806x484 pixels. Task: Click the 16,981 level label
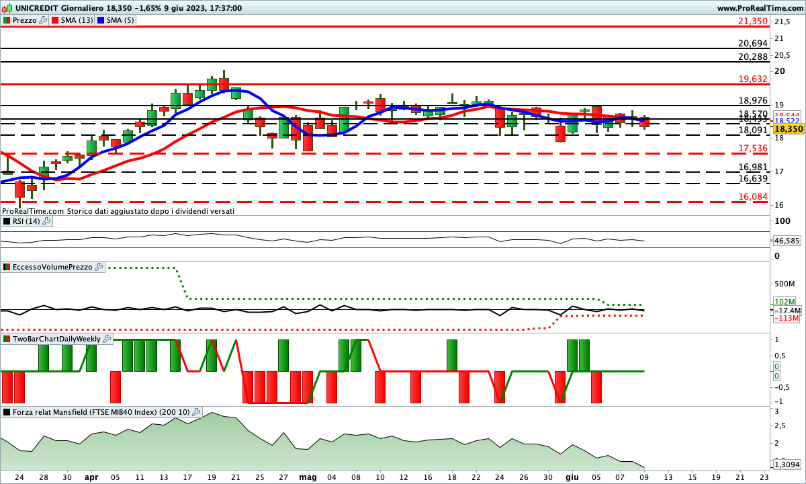[752, 167]
